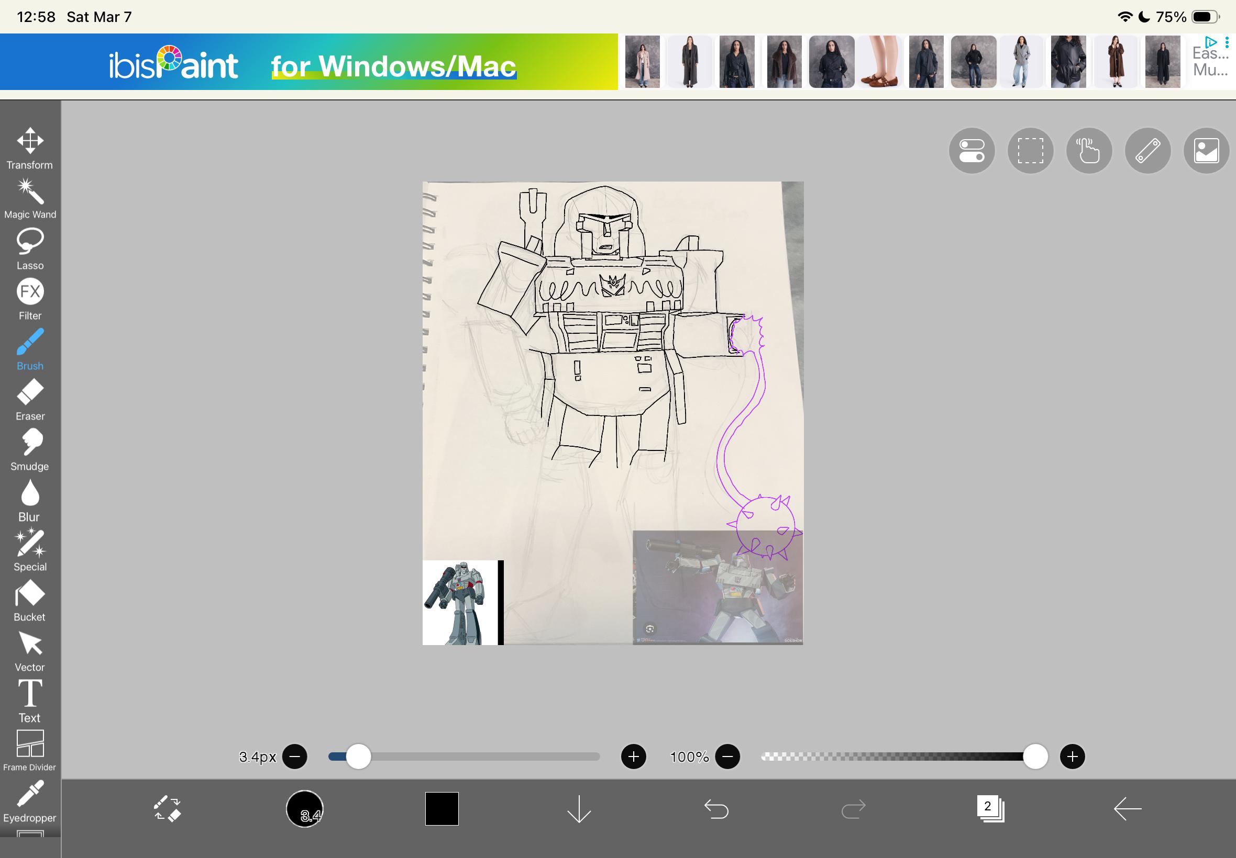
Task: Click the battery indicator in status bar
Action: 1205,17
